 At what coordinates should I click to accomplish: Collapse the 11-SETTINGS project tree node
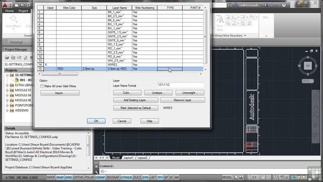coord(8,75)
